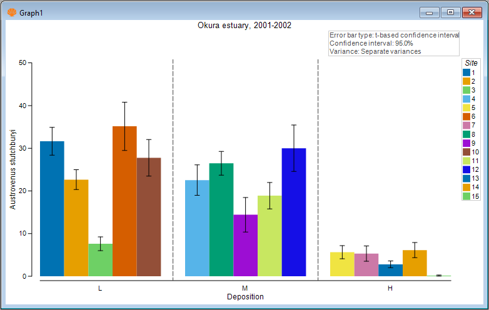This screenshot has height=310, width=489.
Task: Maximize the Graph1 window
Action: pos(450,12)
